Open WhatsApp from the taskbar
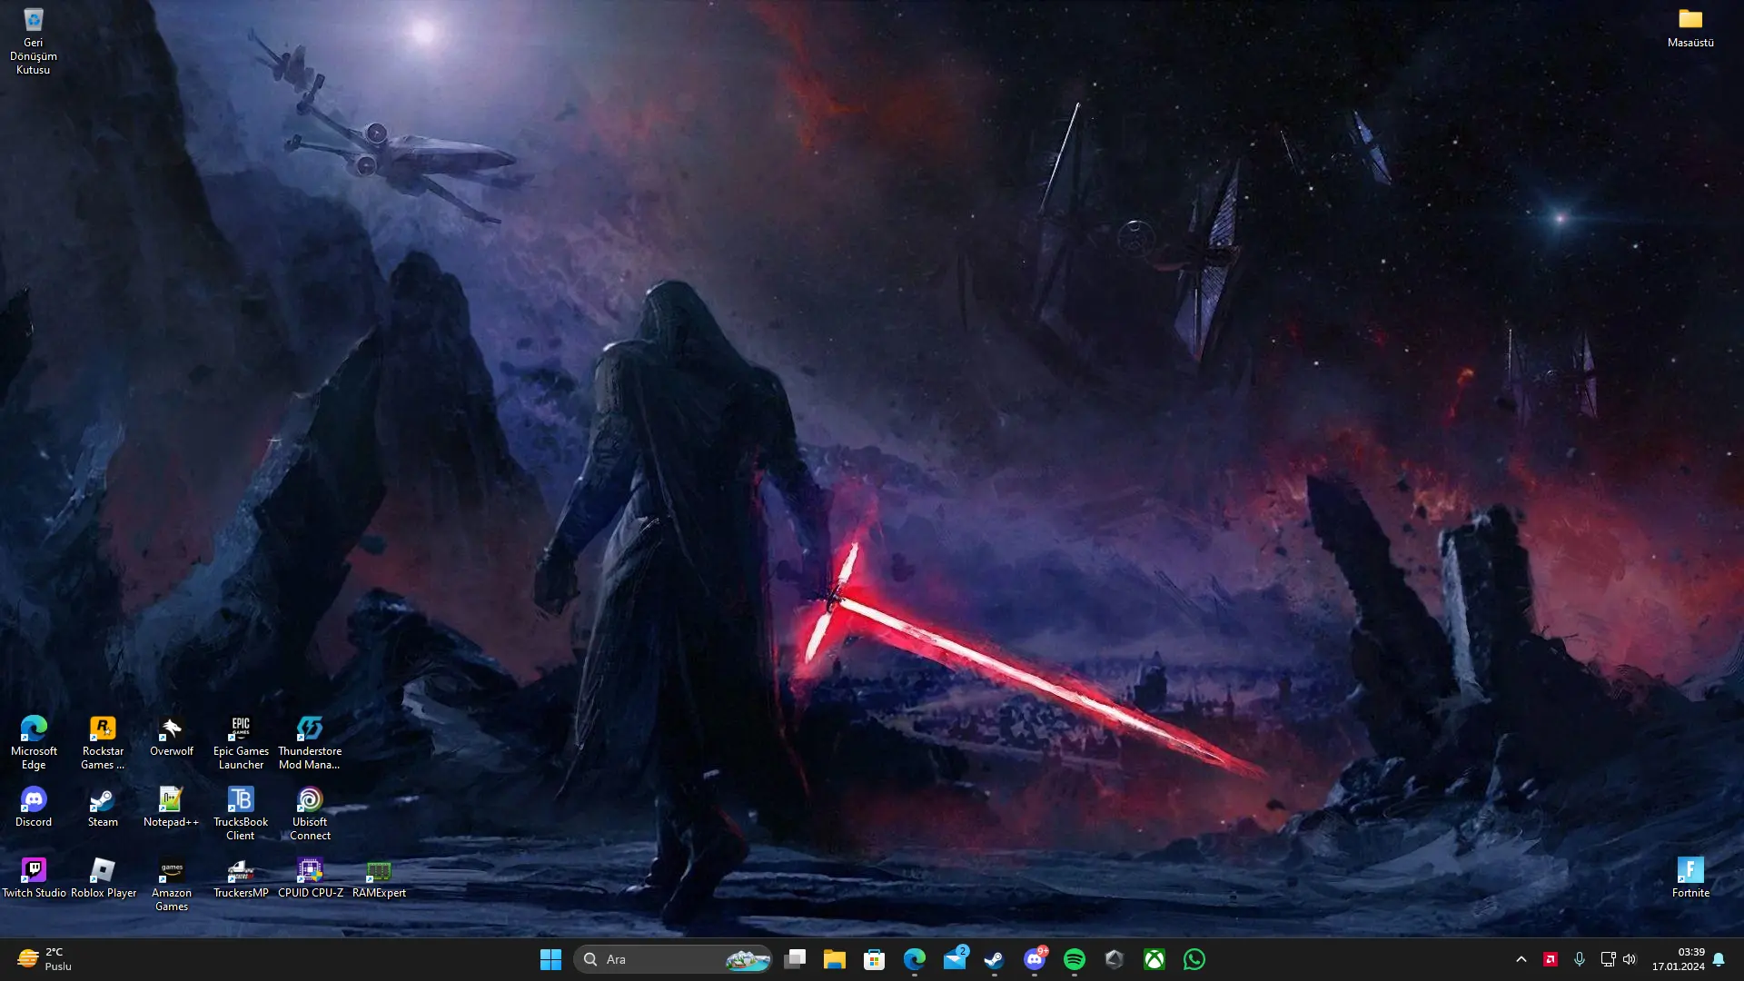 (x=1194, y=959)
